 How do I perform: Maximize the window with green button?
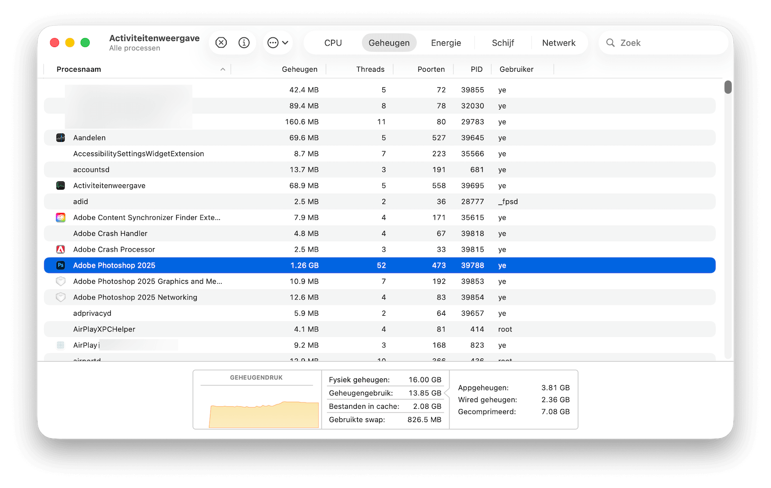pyautogui.click(x=85, y=43)
